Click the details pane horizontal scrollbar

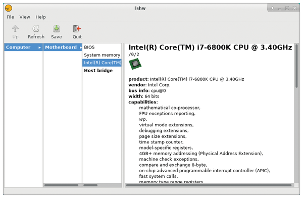tap(209, 185)
